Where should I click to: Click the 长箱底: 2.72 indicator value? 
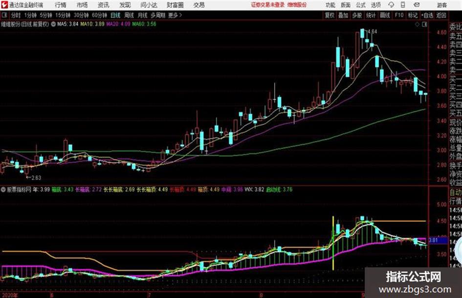[x=88, y=189]
